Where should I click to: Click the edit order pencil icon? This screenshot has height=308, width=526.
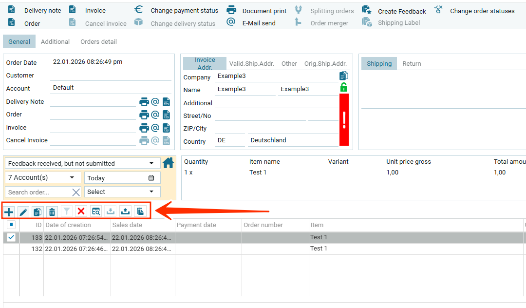click(x=23, y=212)
